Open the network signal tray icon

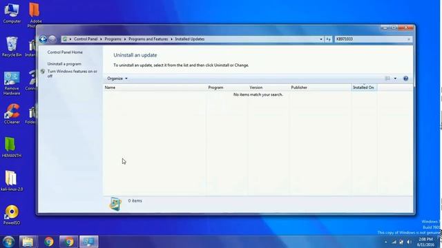pos(394,242)
